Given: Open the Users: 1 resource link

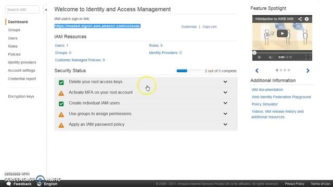Looking at the screenshot, I should (61, 45).
